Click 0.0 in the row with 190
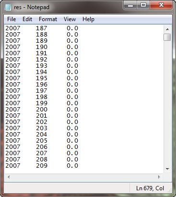 tap(72, 47)
